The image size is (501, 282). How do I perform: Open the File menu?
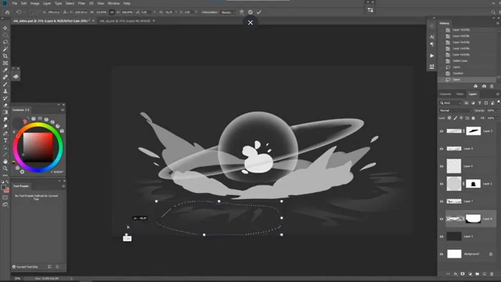coord(15,3)
